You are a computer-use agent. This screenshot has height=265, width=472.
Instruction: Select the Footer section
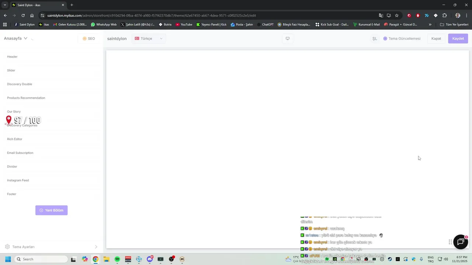[x=51, y=194]
